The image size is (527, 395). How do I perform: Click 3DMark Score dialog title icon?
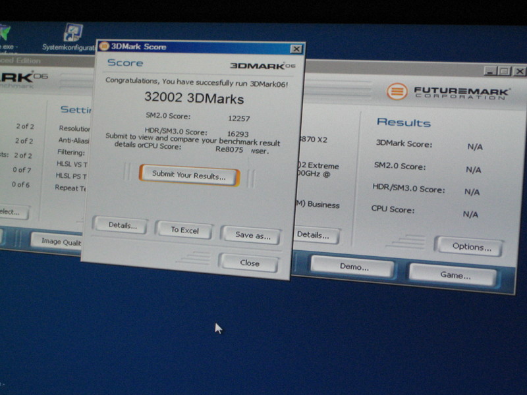[104, 46]
